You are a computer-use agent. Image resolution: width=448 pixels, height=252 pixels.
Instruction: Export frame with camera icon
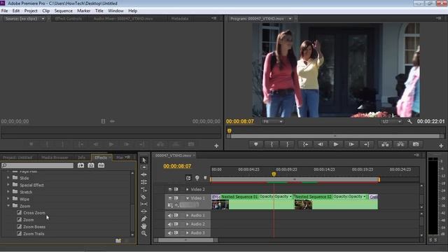(x=416, y=144)
